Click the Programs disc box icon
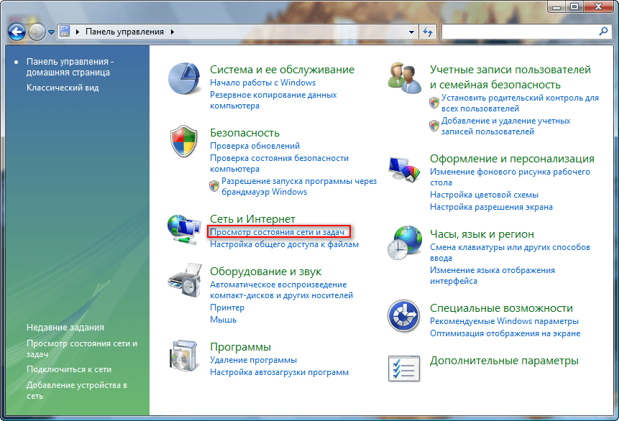 [184, 356]
